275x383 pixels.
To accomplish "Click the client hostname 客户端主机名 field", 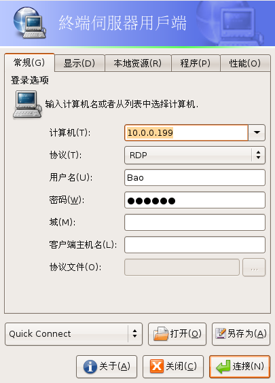I will pos(195,244).
